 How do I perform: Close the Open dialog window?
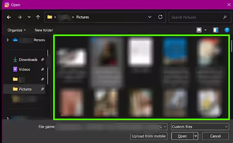(229, 5)
